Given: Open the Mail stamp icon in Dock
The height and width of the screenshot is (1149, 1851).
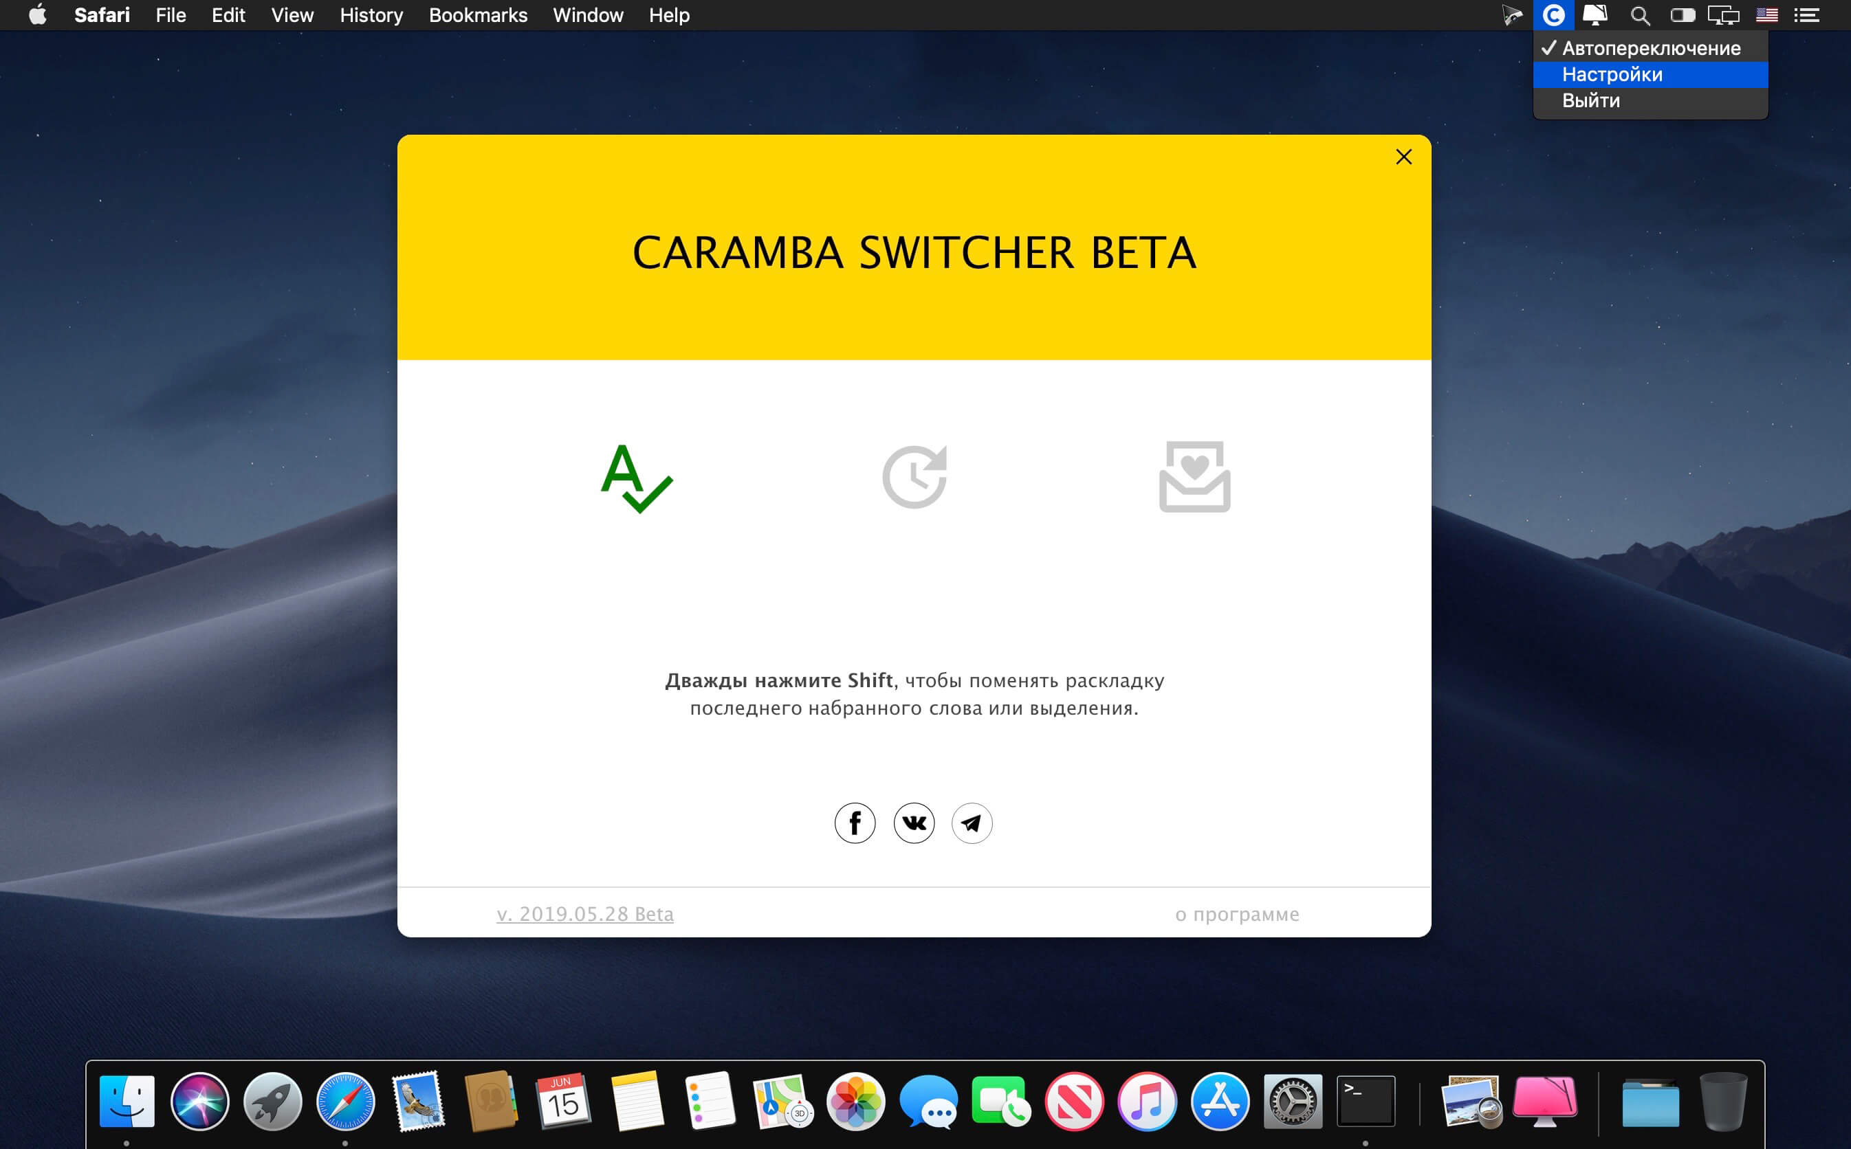Looking at the screenshot, I should (418, 1101).
